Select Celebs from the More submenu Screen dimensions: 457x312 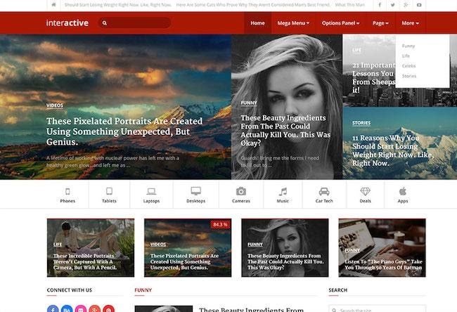pyautogui.click(x=408, y=65)
